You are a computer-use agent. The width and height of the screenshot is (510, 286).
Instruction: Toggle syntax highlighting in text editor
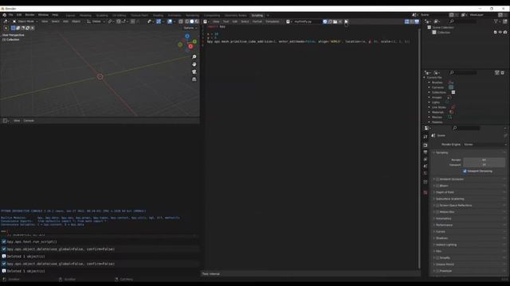(417, 21)
